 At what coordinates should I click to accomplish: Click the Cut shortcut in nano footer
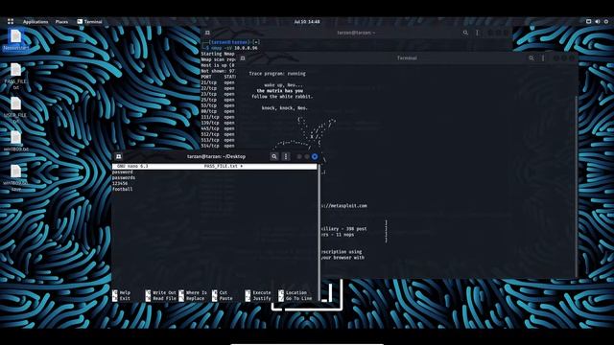(220, 292)
